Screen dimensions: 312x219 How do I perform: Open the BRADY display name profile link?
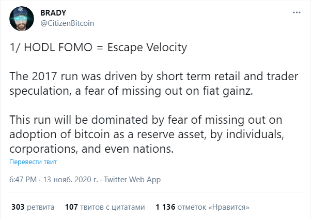point(53,13)
